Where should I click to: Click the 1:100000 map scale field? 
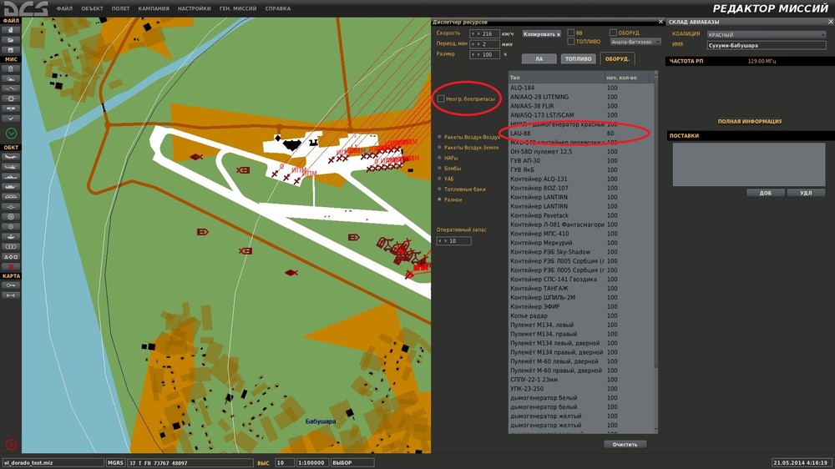(x=311, y=463)
